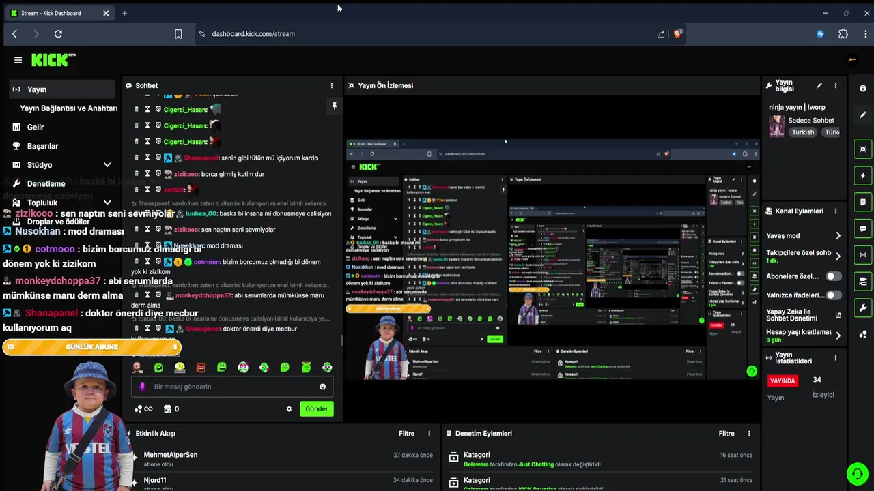The width and height of the screenshot is (874, 491).
Task: Open Takipçilere özel sohbet options arrow
Action: [838, 256]
